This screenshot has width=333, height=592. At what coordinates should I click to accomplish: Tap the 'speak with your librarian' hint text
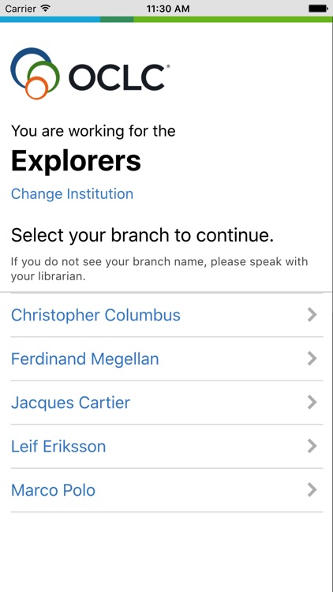click(x=159, y=269)
